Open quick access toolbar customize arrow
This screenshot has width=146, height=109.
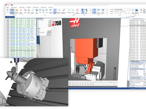pyautogui.click(x=14, y=5)
